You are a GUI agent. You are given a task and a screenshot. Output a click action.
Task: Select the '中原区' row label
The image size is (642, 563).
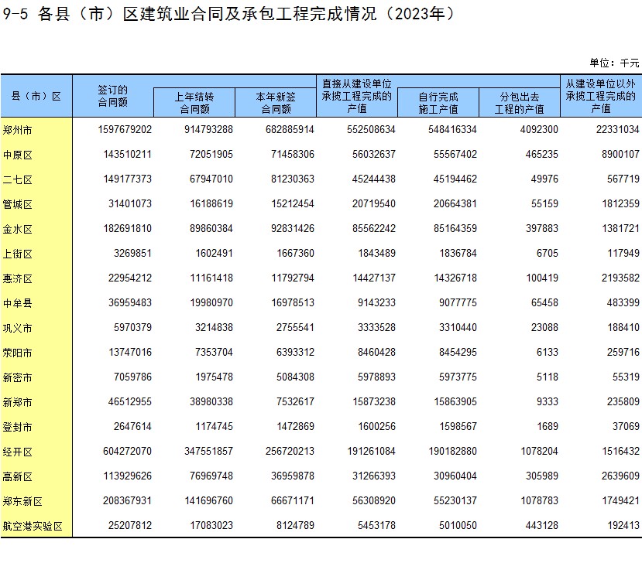18,155
